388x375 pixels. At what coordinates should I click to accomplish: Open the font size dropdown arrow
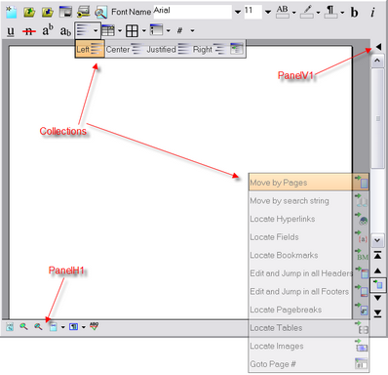coord(268,12)
